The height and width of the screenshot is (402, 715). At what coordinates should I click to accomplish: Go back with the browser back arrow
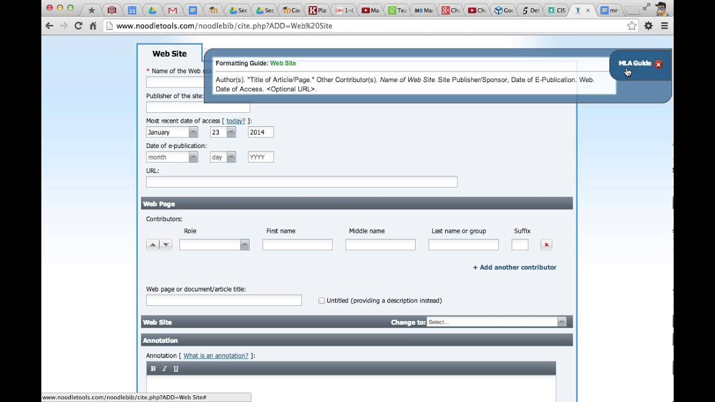pyautogui.click(x=49, y=26)
